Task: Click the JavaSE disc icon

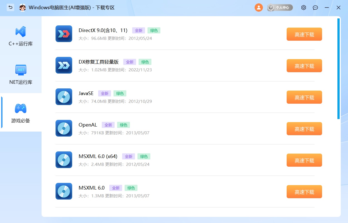Action: 64,97
